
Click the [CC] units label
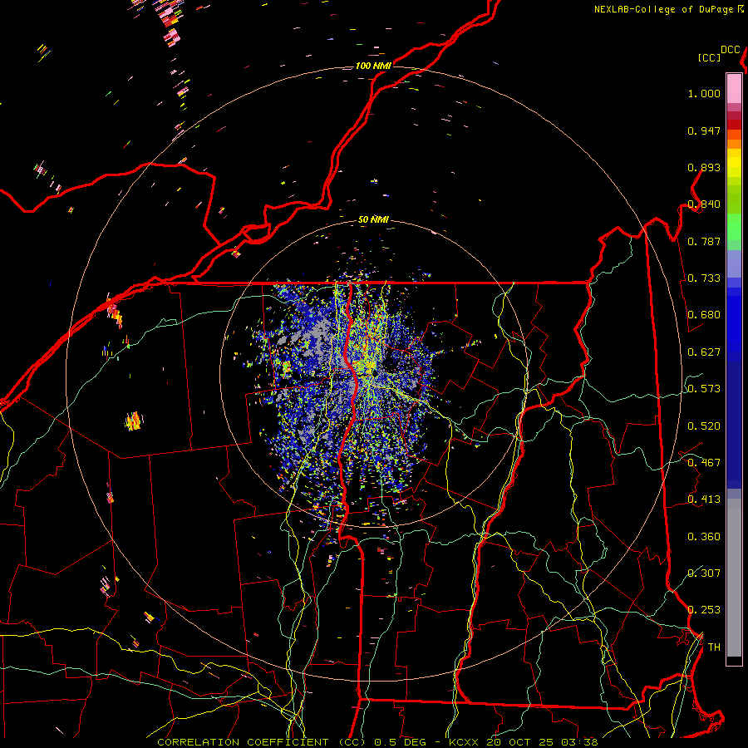(709, 57)
